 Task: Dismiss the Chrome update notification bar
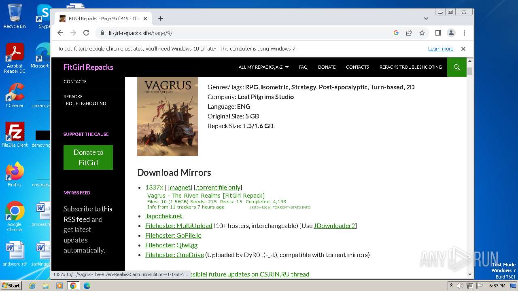pyautogui.click(x=463, y=49)
